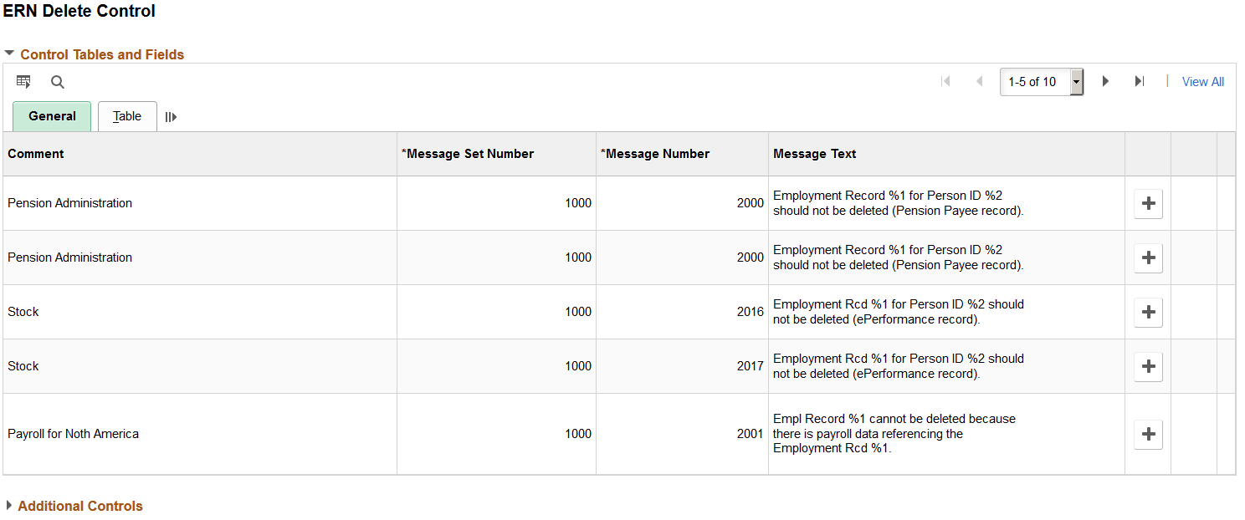Screen dimensions: 1245x520
Task: Open the 1-5 of 10 row range dropdown
Action: (1075, 81)
